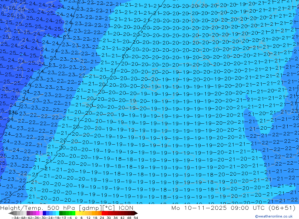299x219 pixels.
Task: Click the '36' legend scale value
Action: (x=115, y=218)
